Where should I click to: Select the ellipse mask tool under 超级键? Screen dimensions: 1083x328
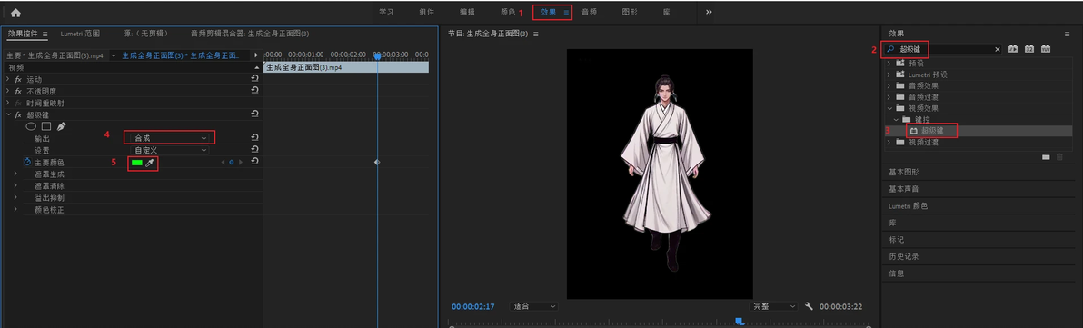pos(31,126)
